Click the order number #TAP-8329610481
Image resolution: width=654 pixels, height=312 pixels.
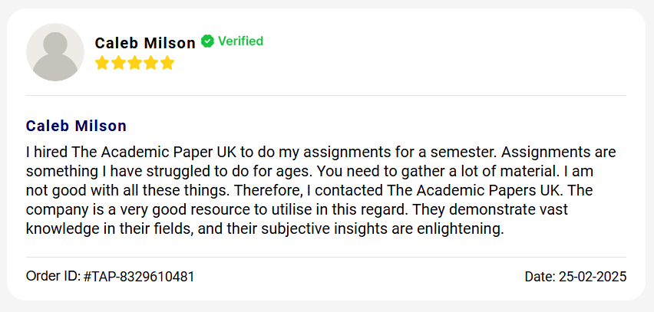coord(139,276)
